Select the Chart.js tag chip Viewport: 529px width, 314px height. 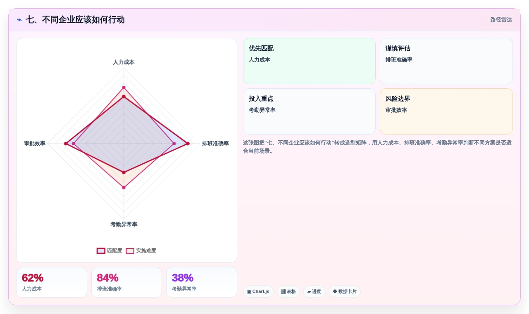(258, 291)
